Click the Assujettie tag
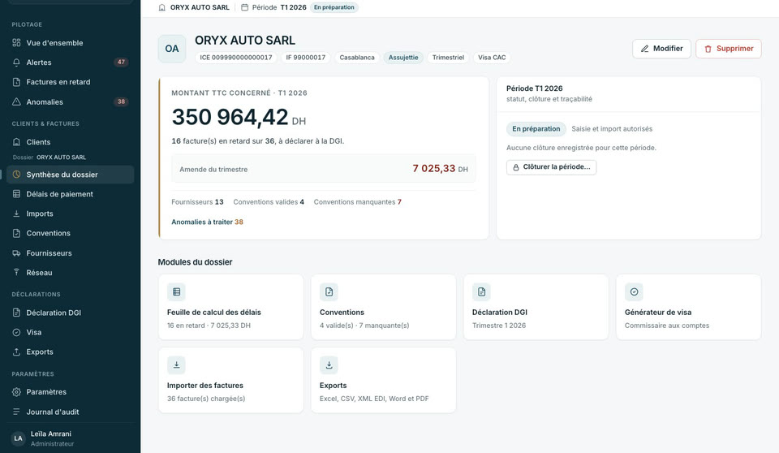 click(403, 58)
